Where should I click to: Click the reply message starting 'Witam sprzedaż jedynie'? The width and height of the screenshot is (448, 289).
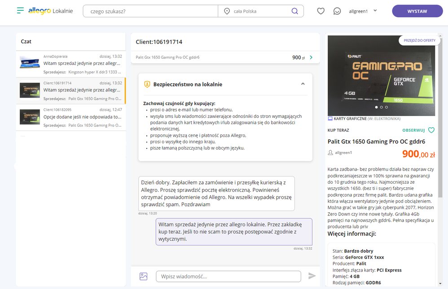(234, 232)
